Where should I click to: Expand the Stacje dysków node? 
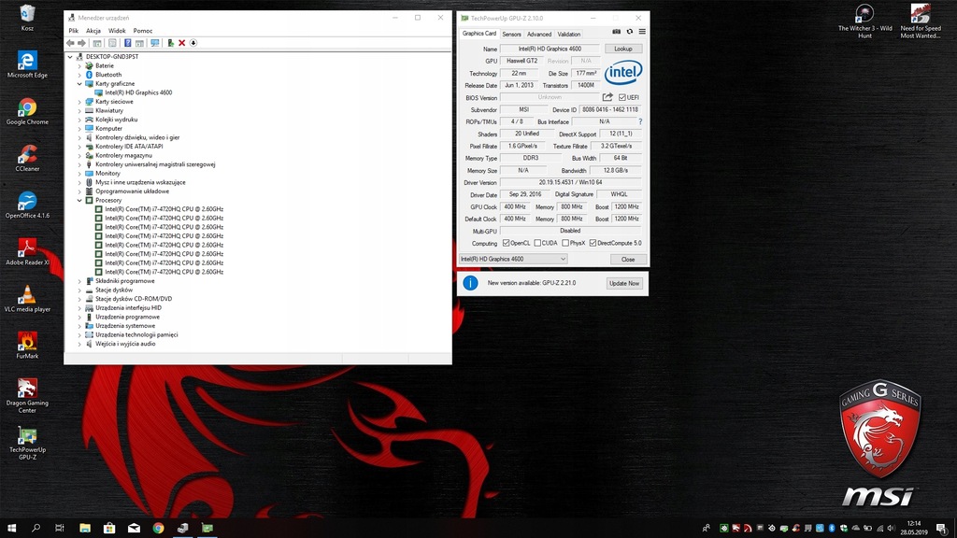coord(79,290)
